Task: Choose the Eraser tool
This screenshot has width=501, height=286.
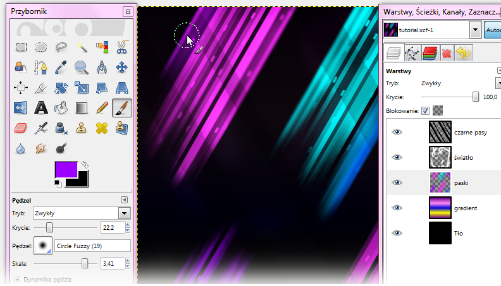Action: point(21,128)
